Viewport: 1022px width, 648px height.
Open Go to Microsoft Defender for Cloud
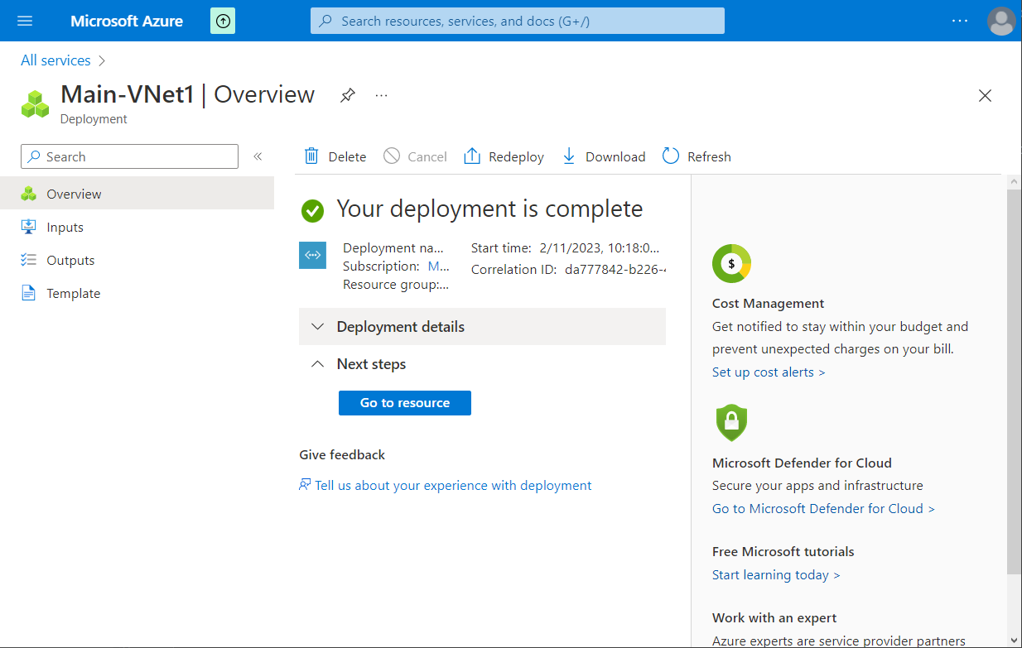(x=823, y=508)
